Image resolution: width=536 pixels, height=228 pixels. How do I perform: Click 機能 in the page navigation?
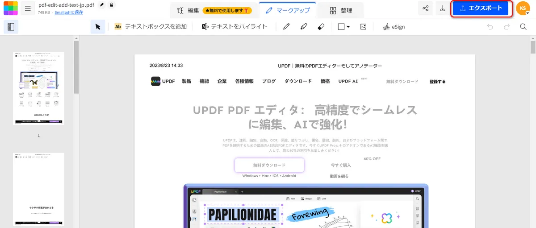(204, 81)
